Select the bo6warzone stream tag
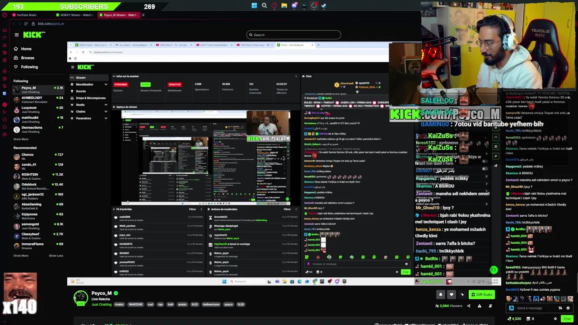 tap(211, 304)
